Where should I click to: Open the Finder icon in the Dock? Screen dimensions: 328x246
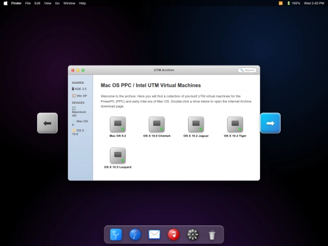coord(115,234)
